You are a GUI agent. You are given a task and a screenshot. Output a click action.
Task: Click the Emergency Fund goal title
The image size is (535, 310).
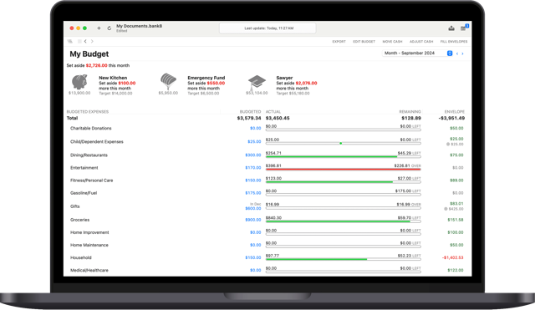[206, 78]
